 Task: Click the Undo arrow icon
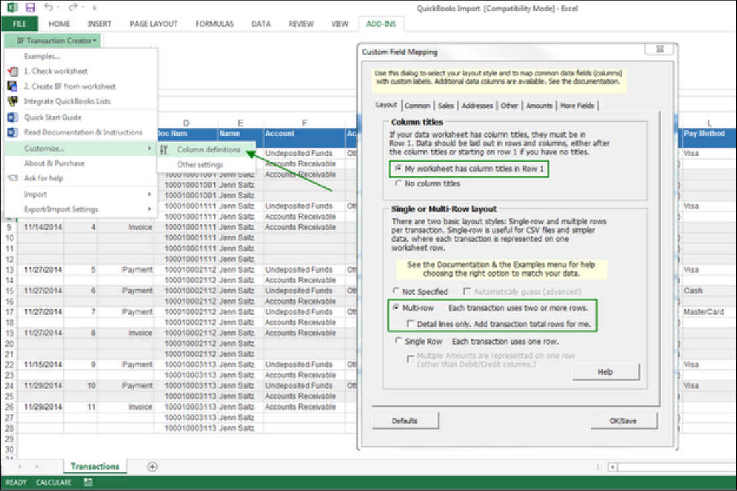tap(49, 7)
